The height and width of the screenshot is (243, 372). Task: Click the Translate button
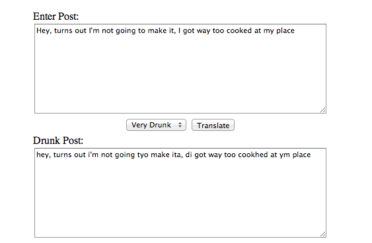coord(213,125)
